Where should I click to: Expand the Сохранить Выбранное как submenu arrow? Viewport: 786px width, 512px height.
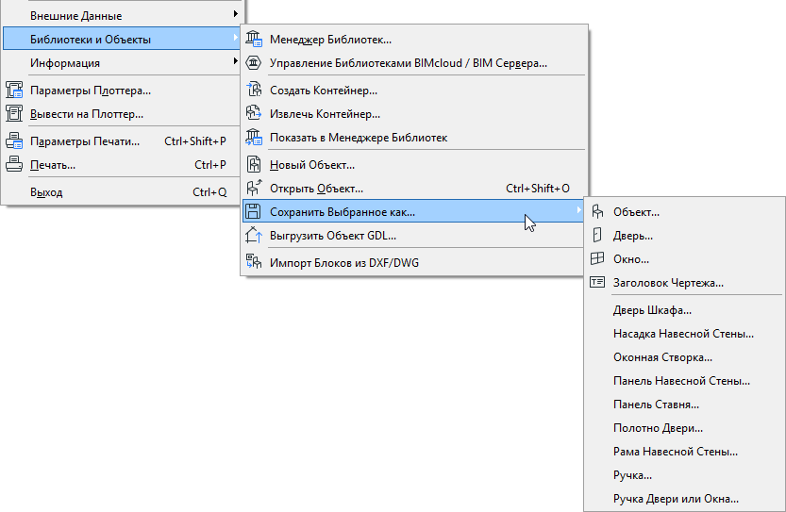coord(579,211)
